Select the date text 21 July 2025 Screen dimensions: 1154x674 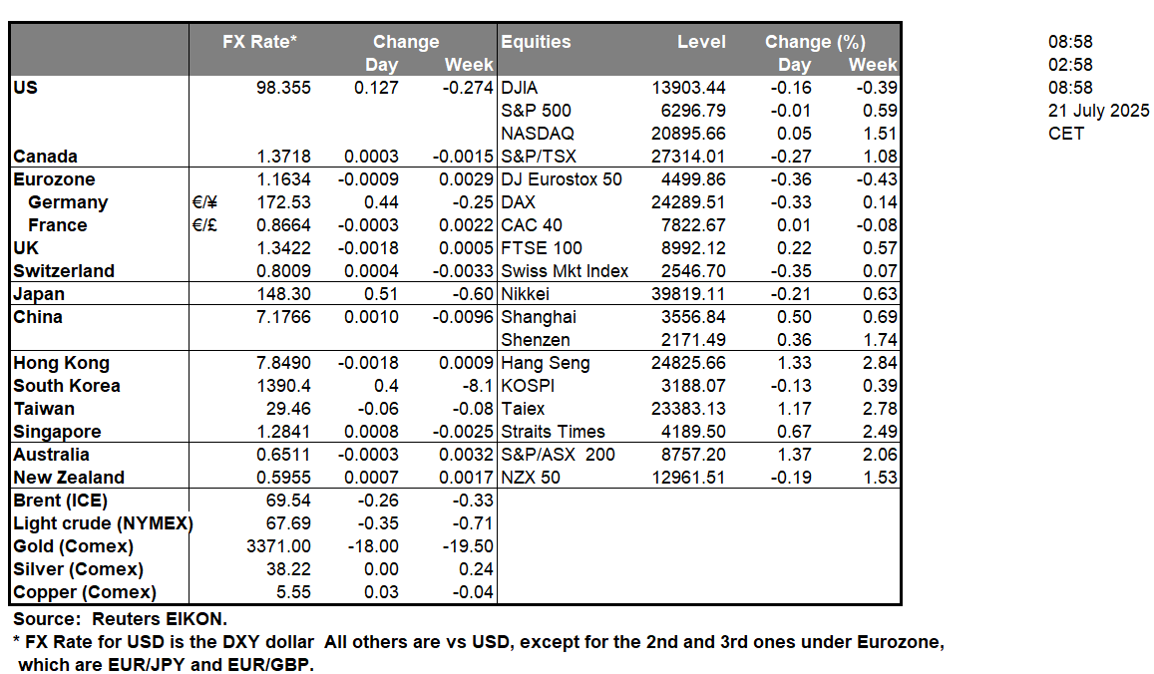pyautogui.click(x=1098, y=111)
